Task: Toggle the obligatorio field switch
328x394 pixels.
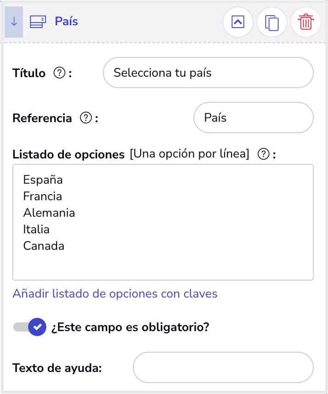Action: 30,327
